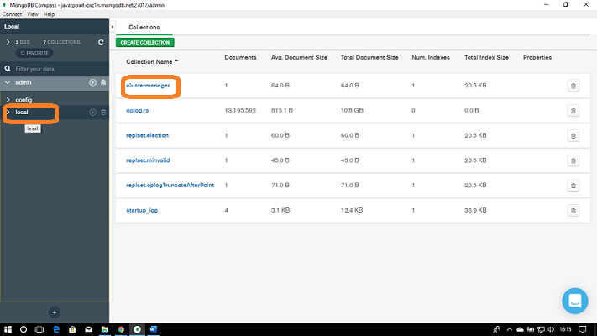Click the 10.8 GB total size value

(352, 111)
